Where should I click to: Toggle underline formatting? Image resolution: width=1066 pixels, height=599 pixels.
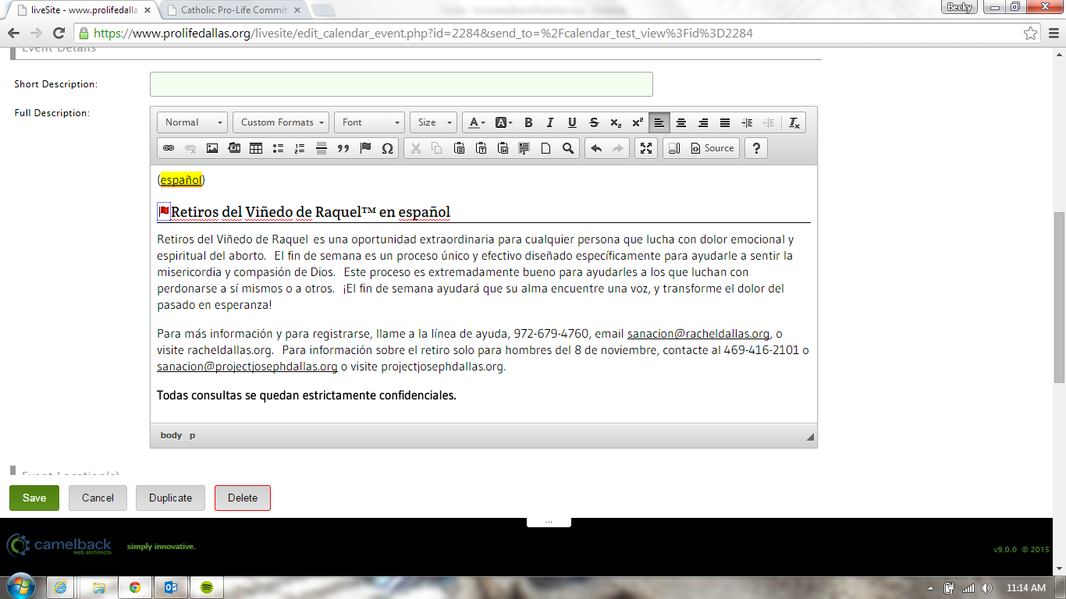pos(572,122)
